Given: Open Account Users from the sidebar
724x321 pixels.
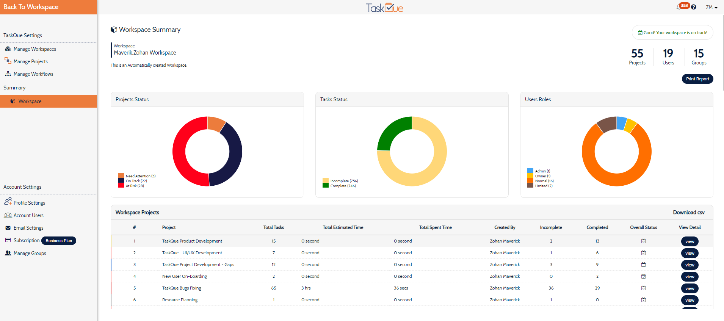Looking at the screenshot, I should (x=28, y=215).
